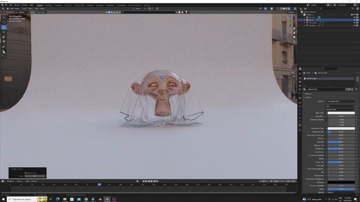
Task: Open the Edit menu
Action: pyautogui.click(x=11, y=5)
